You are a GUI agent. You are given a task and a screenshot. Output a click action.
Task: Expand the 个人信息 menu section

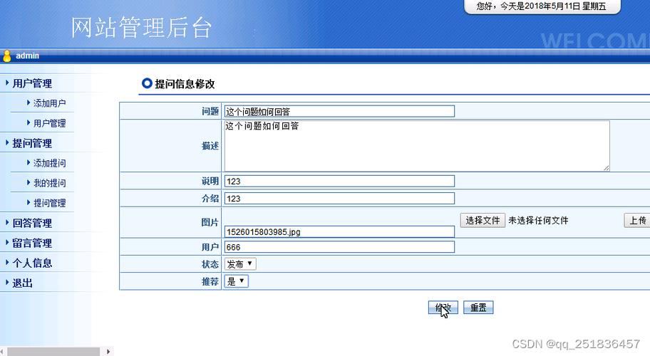32,263
